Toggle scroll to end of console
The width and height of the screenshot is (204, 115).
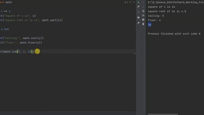pyautogui.click(x=143, y=15)
